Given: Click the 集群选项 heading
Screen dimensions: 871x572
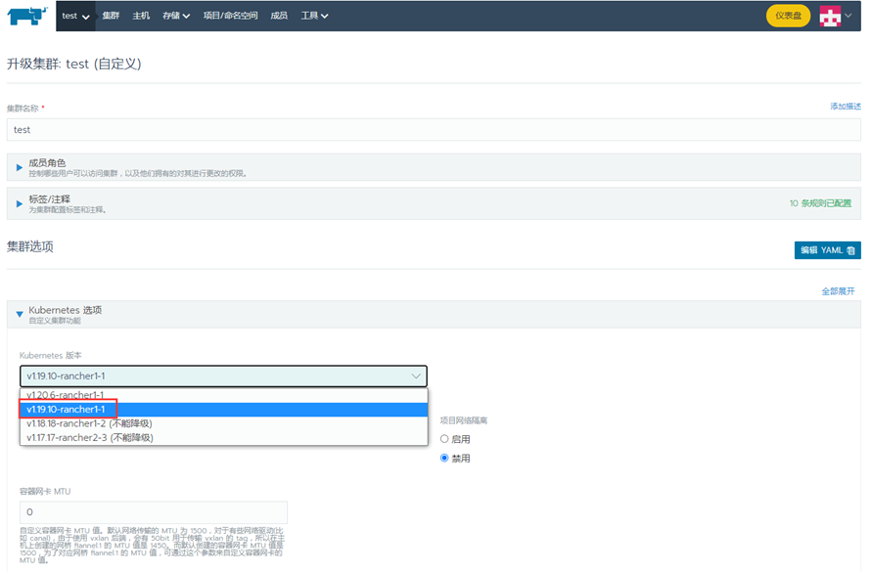Looking at the screenshot, I should (x=30, y=246).
